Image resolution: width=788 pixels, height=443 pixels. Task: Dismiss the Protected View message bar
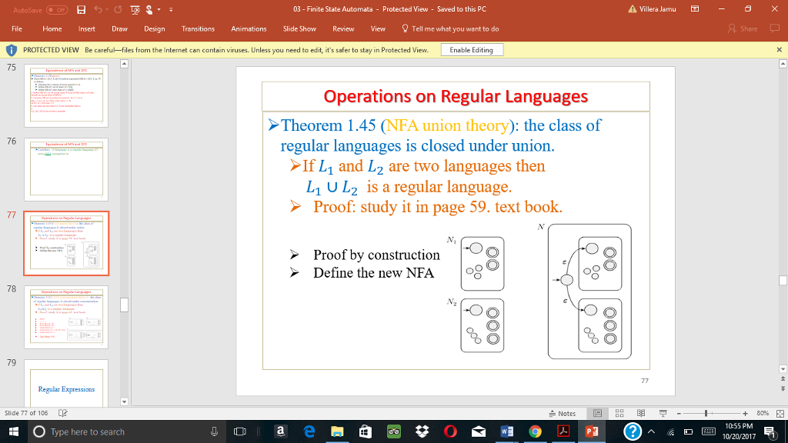click(x=779, y=50)
